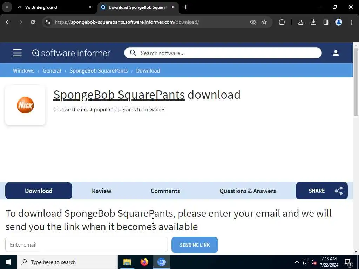Screen dimensions: 359x269
Task: Open Chrome three-dot menu
Action: (x=351, y=22)
